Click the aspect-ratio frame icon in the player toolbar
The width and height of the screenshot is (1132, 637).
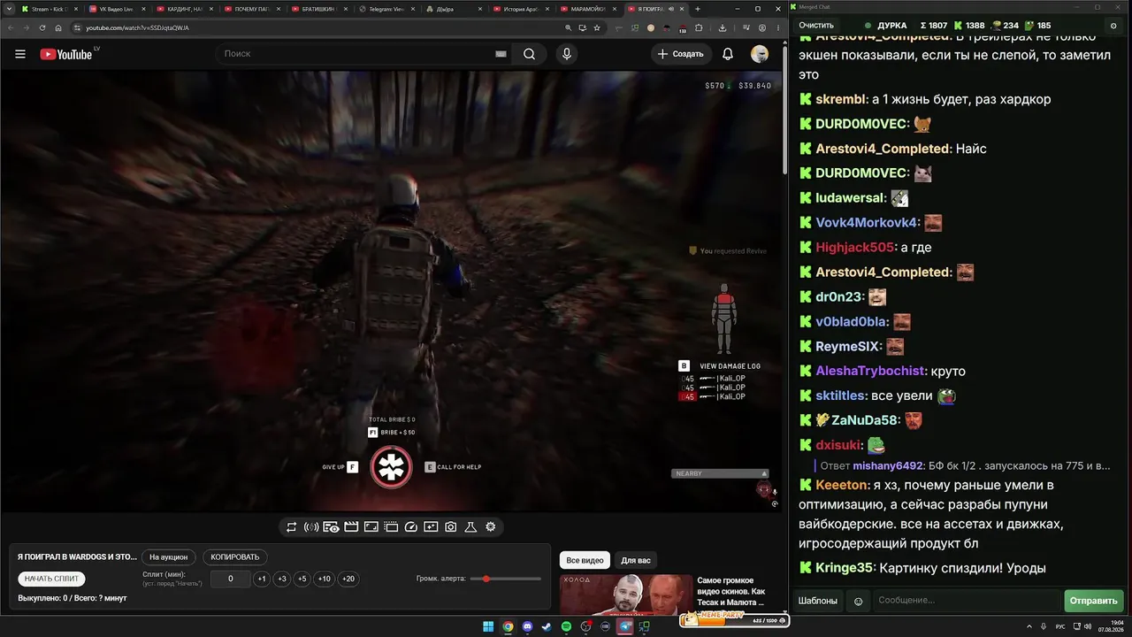click(371, 527)
